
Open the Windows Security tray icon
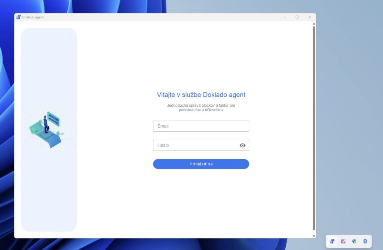coord(354,241)
